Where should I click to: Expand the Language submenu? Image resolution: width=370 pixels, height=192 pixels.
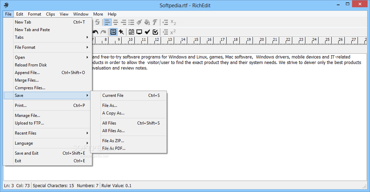coord(47,143)
